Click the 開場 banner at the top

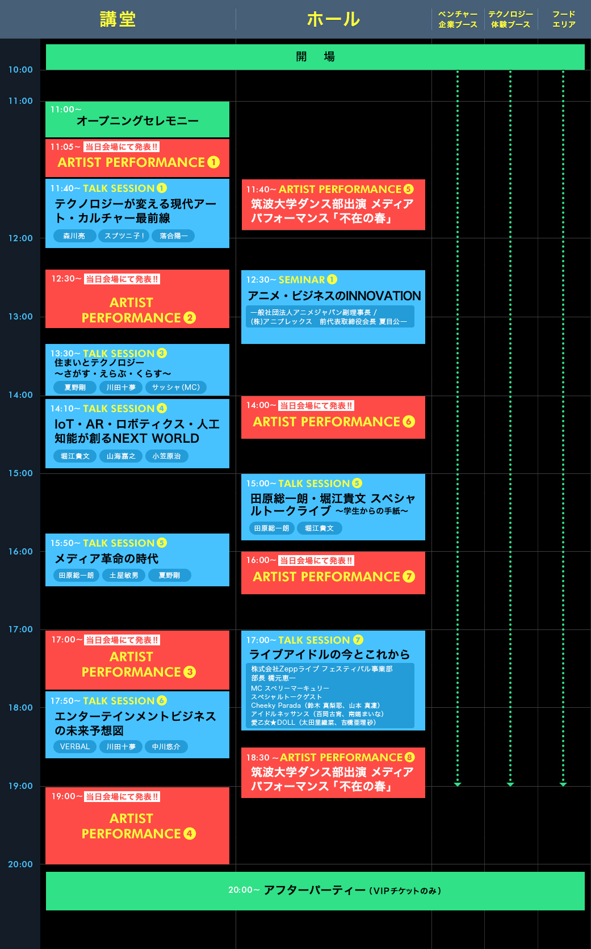pos(315,57)
